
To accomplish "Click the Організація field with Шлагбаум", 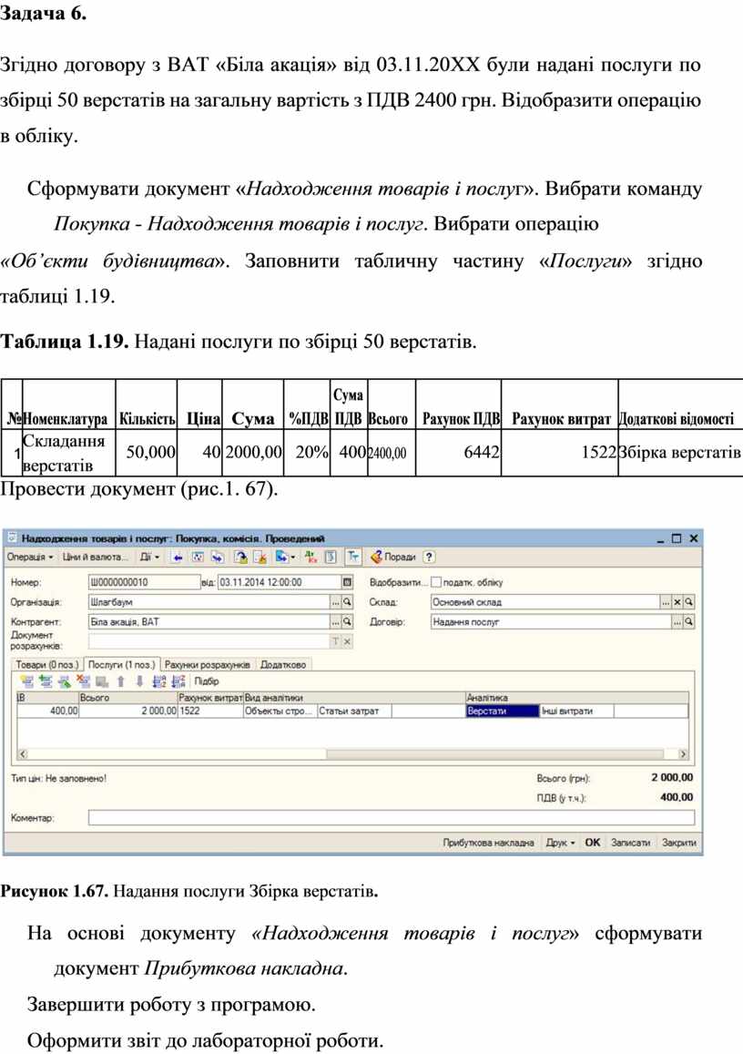I will click(209, 602).
